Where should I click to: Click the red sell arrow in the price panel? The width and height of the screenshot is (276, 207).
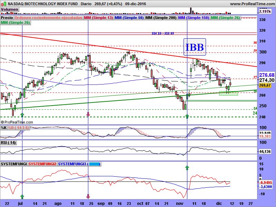88,114
